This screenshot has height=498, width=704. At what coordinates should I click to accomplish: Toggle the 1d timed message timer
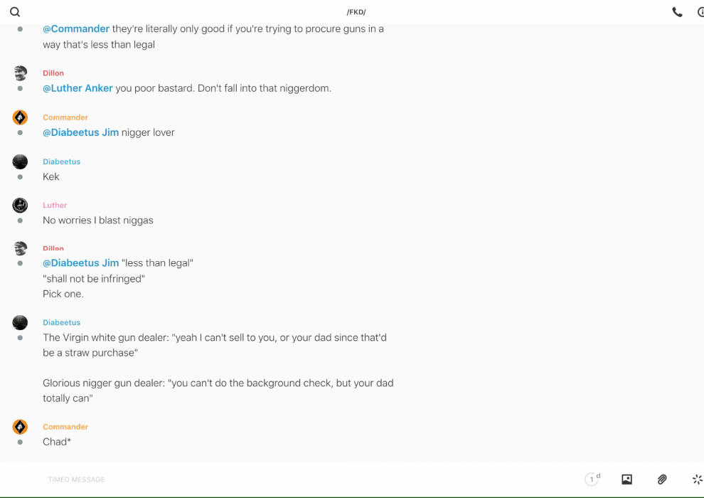[x=592, y=480]
